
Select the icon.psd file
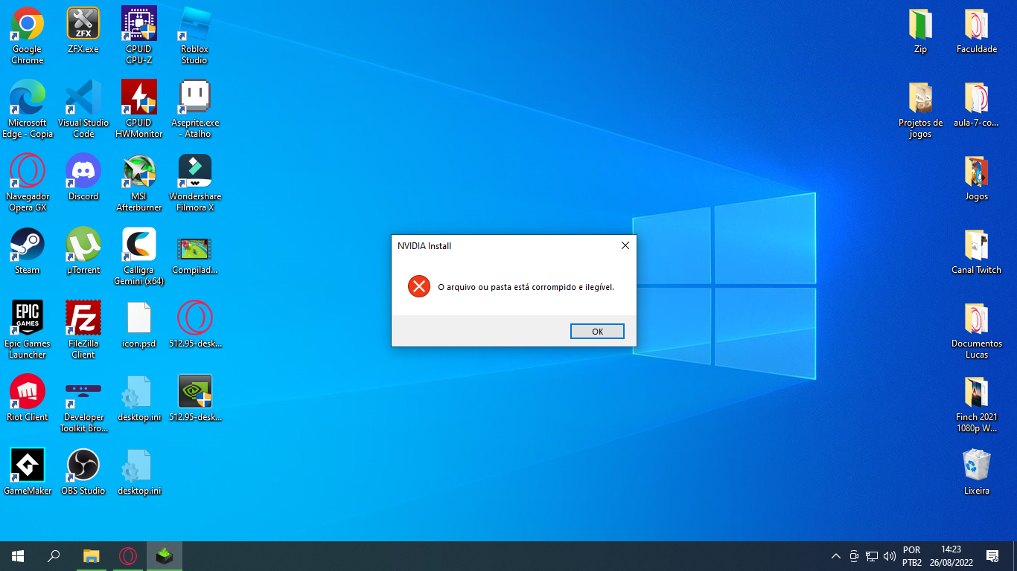[x=139, y=325]
